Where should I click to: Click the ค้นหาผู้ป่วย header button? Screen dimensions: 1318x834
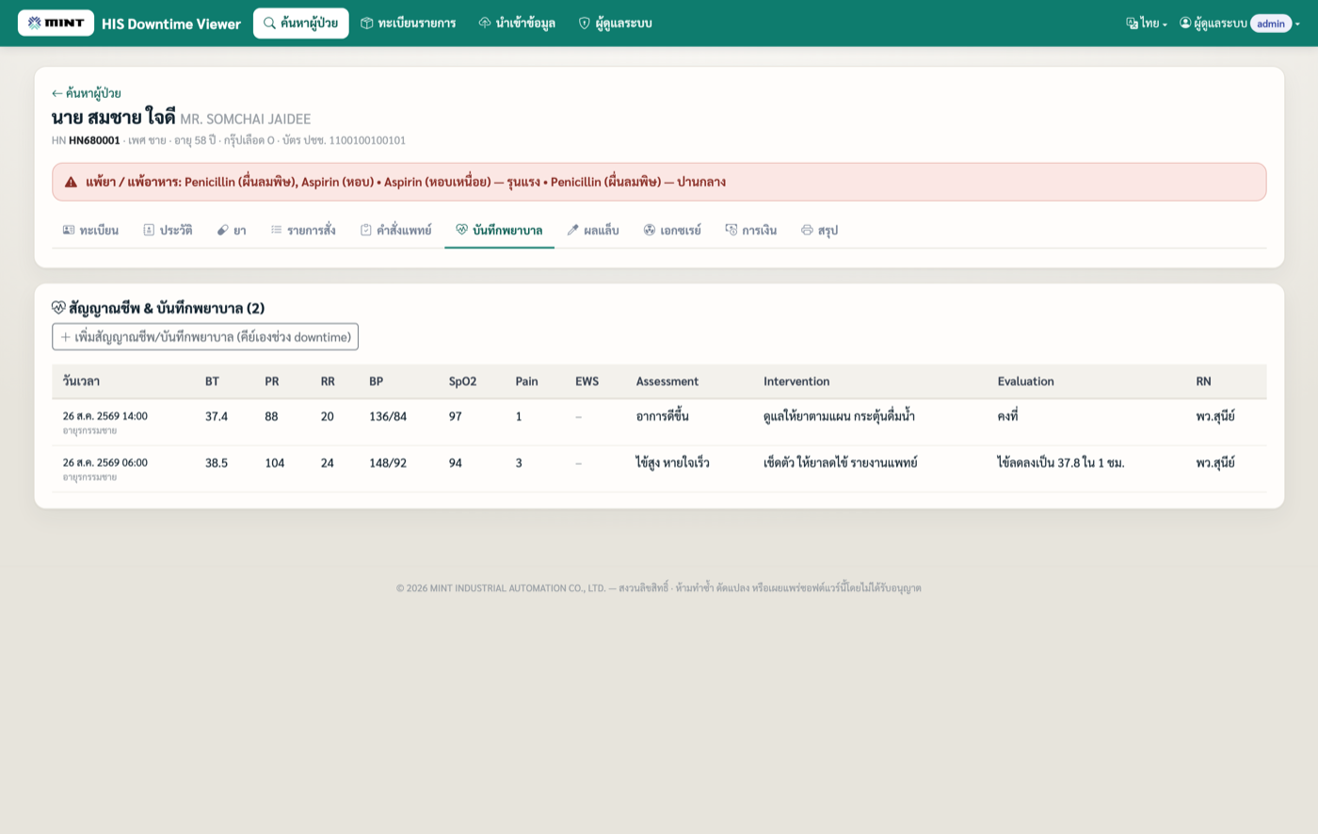300,24
